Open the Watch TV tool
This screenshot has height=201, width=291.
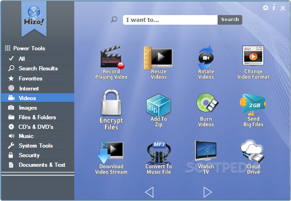point(206,158)
